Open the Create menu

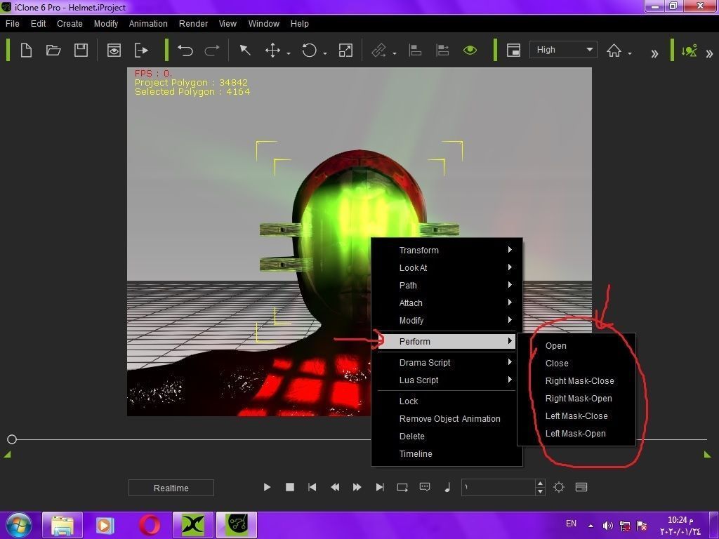pyautogui.click(x=70, y=23)
